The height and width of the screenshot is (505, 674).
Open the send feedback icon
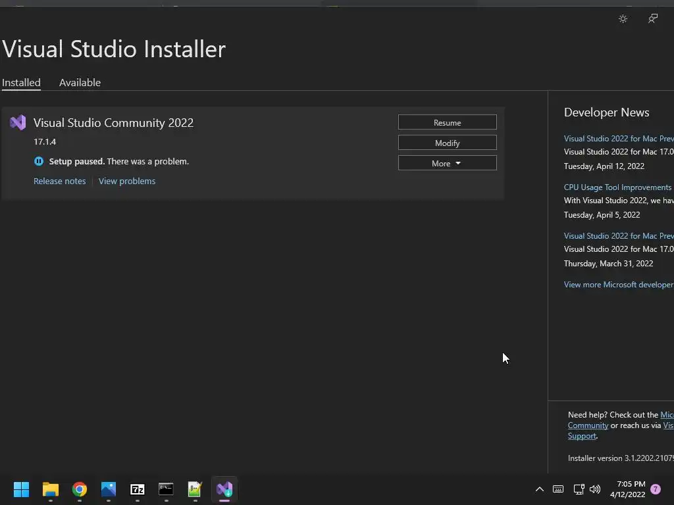[x=652, y=18]
